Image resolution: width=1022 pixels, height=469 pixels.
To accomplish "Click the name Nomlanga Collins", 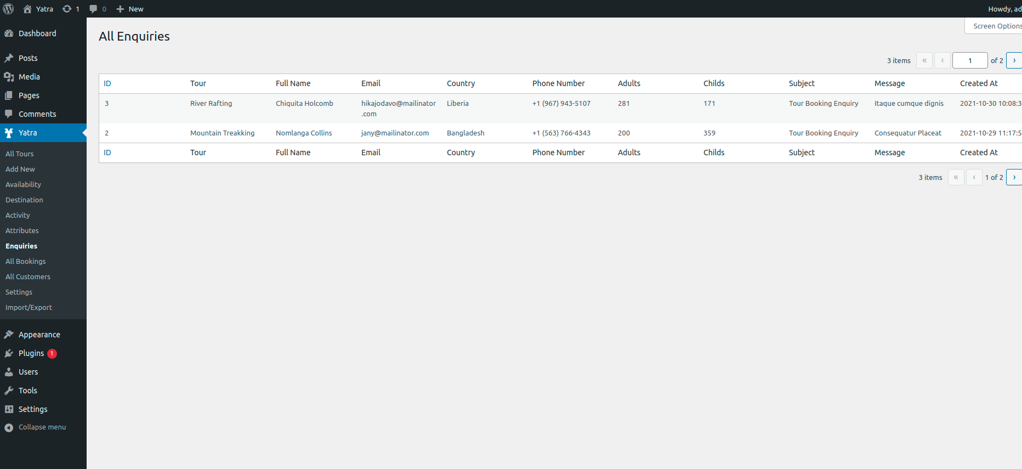I will pyautogui.click(x=304, y=133).
